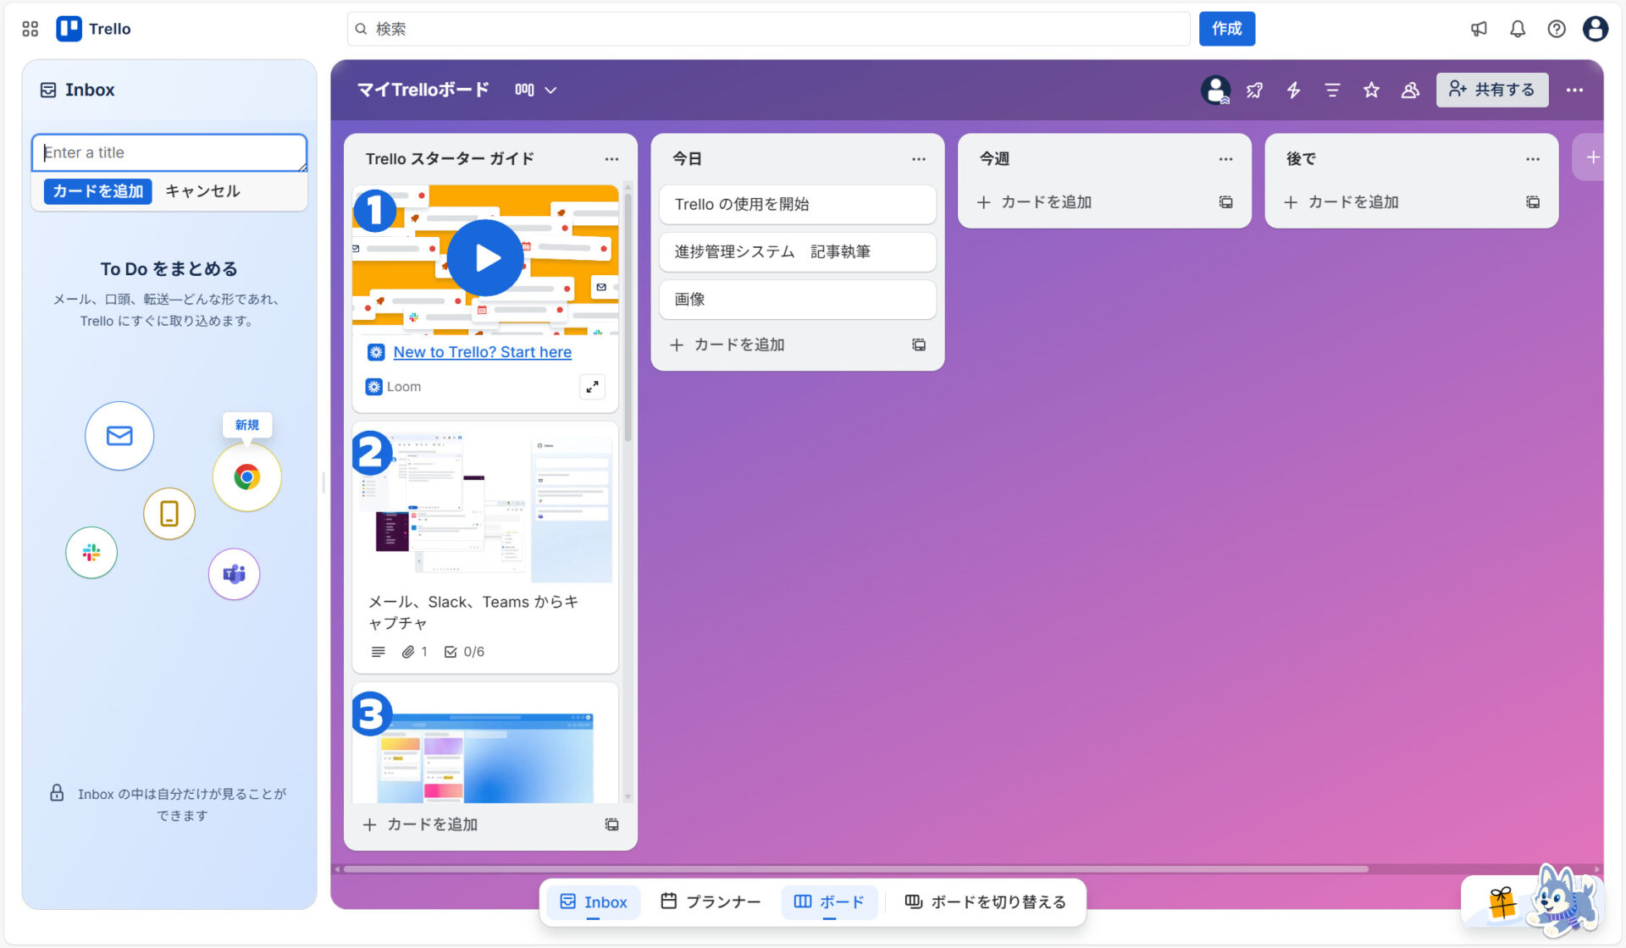Open your account avatar menu
Screen dimensions: 1626x948
(1596, 28)
